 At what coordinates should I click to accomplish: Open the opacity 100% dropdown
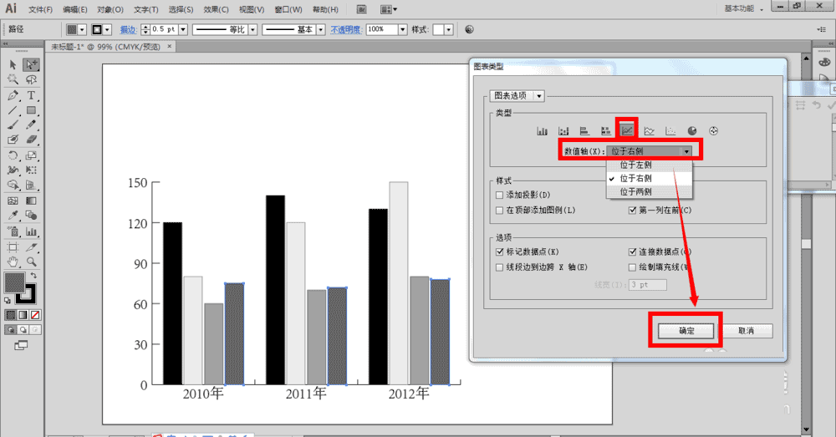[x=403, y=30]
